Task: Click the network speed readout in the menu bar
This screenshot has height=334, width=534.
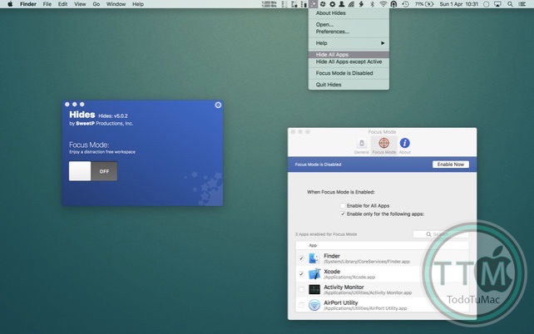Action: (269, 4)
